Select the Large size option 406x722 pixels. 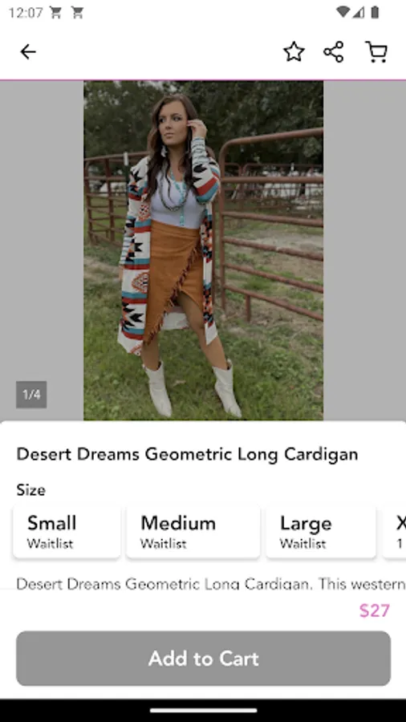pyautogui.click(x=321, y=532)
